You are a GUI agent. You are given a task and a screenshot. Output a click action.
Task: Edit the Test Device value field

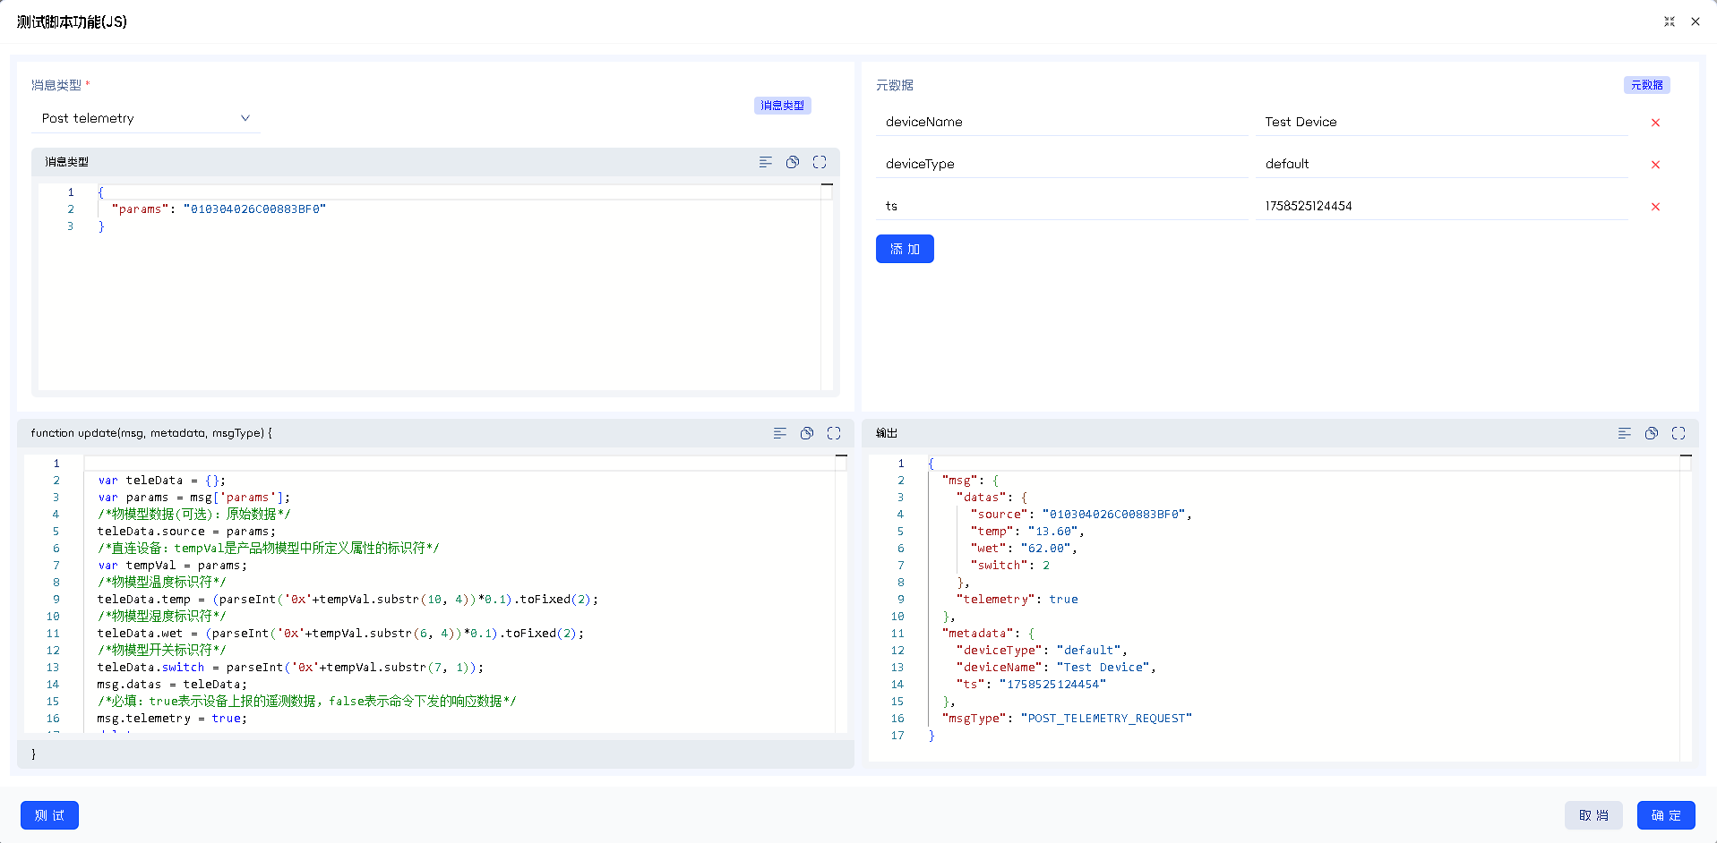pyautogui.click(x=1440, y=122)
